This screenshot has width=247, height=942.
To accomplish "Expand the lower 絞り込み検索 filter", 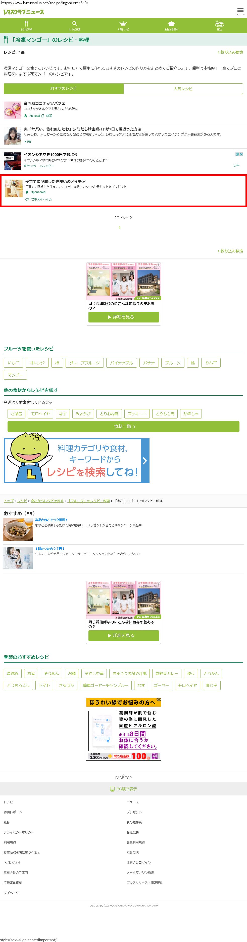I will (230, 251).
